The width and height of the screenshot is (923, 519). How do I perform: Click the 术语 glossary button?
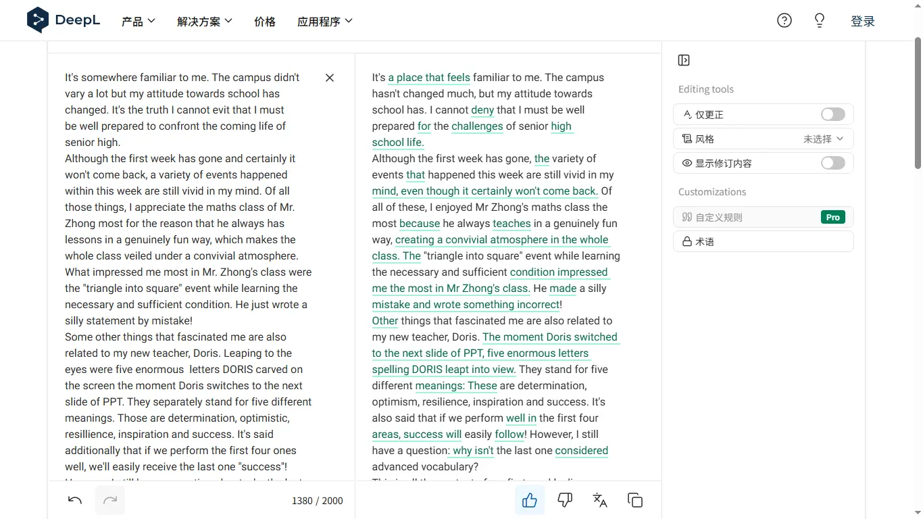[x=763, y=241]
